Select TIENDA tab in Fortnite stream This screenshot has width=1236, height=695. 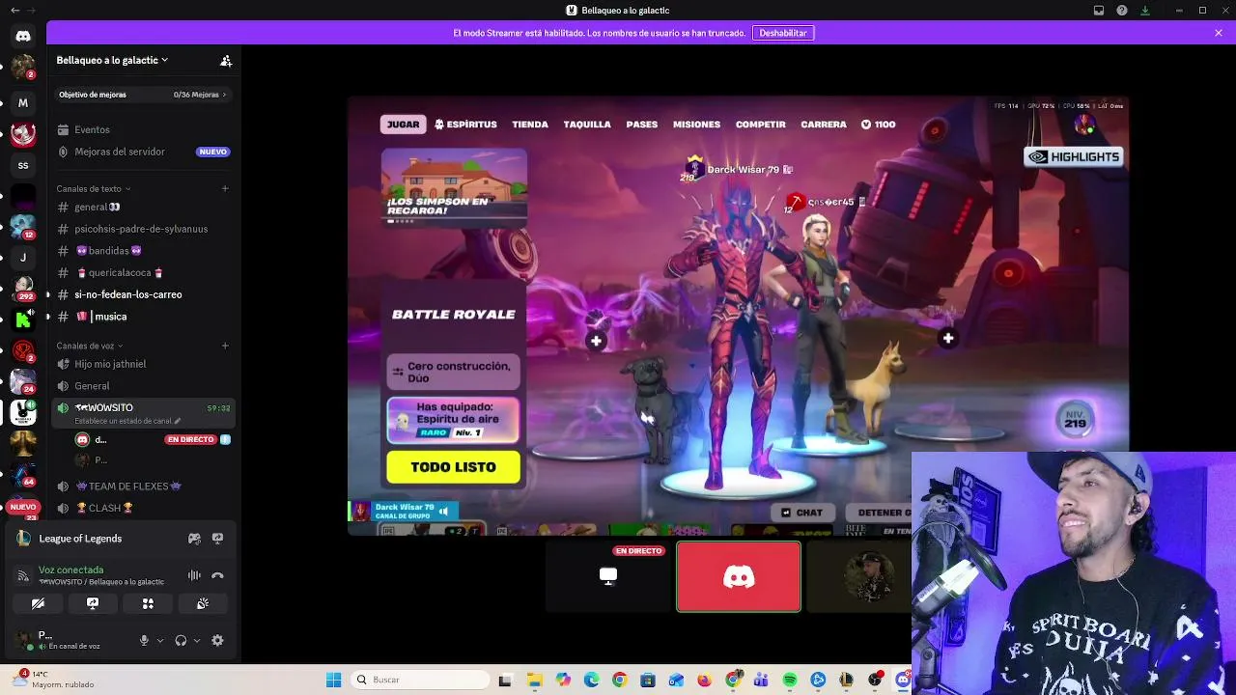pyautogui.click(x=530, y=125)
